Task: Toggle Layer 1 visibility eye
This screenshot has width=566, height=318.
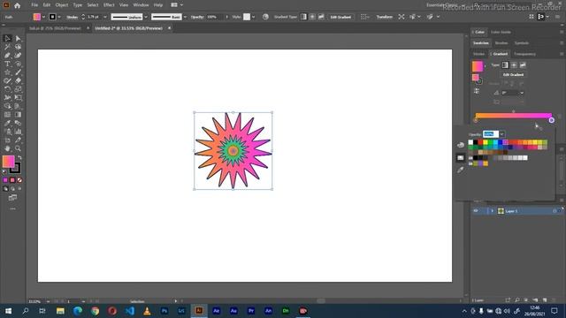Action: (x=476, y=211)
